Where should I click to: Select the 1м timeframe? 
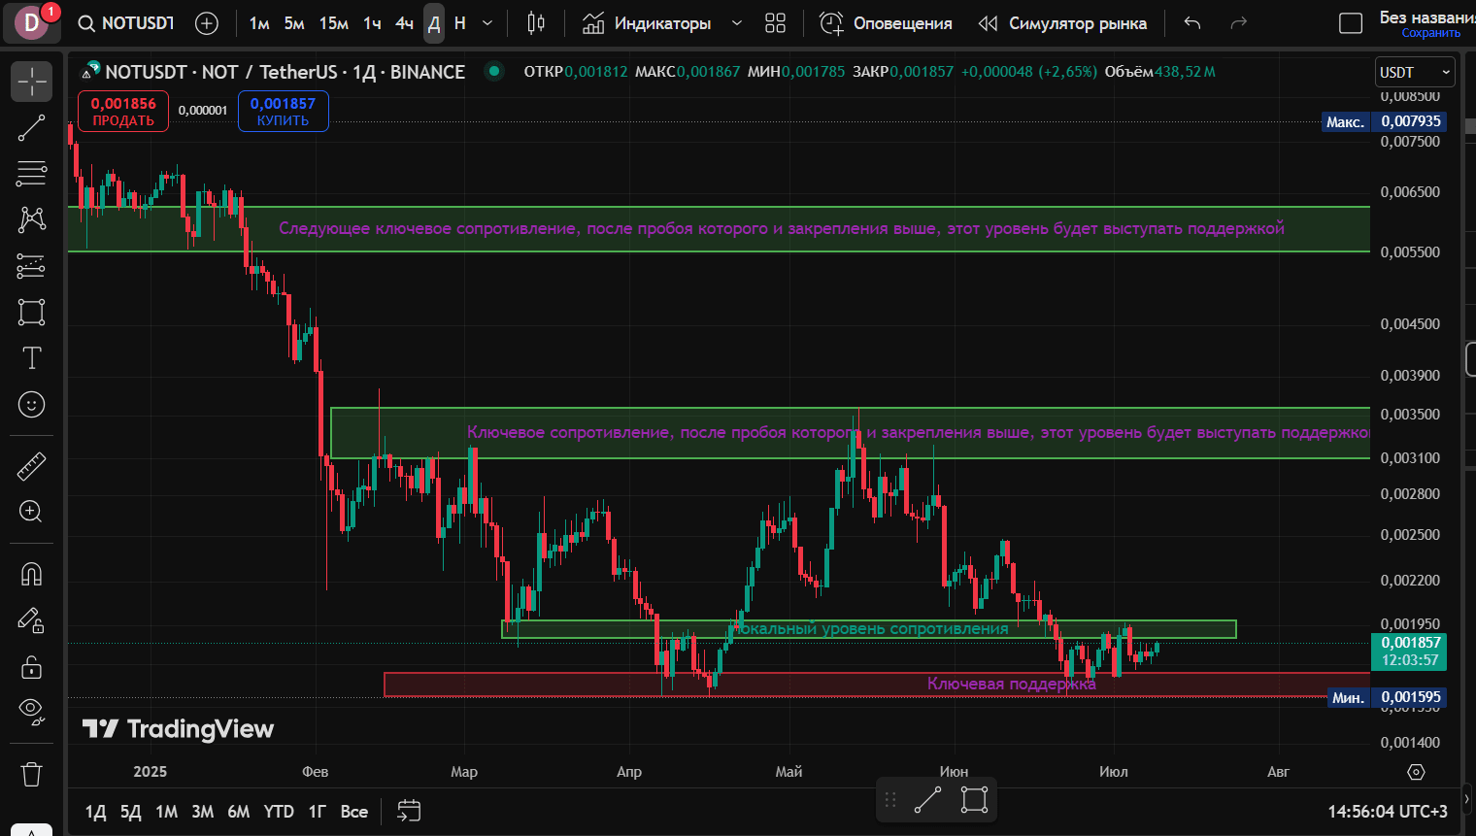tap(259, 23)
